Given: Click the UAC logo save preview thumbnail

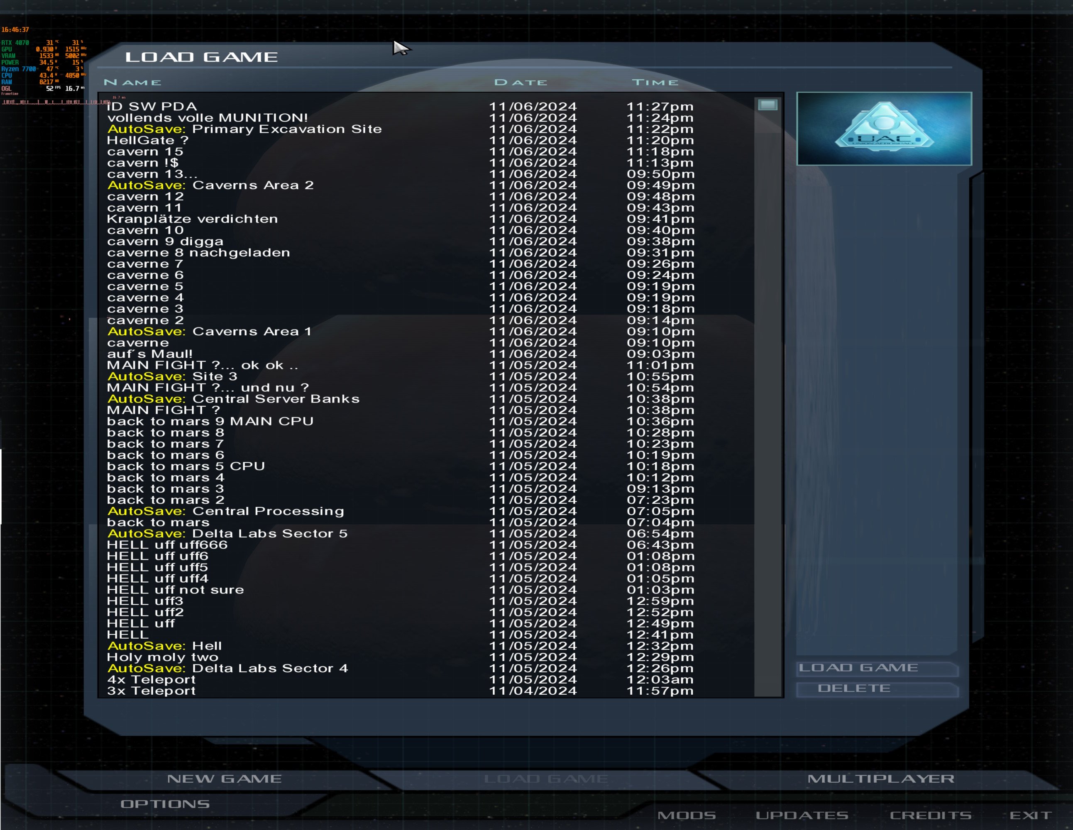Looking at the screenshot, I should tap(883, 129).
